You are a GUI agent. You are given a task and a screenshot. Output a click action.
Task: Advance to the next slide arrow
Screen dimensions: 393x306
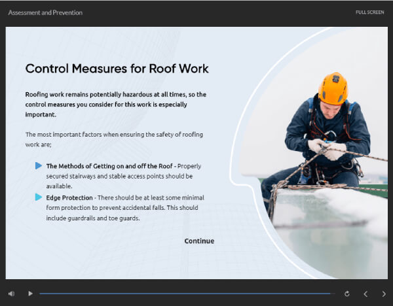pyautogui.click(x=384, y=294)
